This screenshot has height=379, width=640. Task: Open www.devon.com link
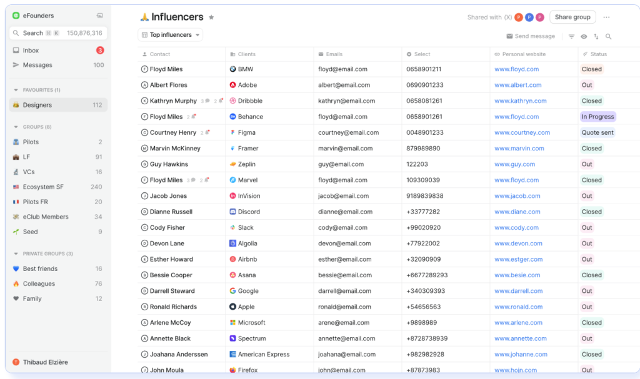(x=518, y=243)
